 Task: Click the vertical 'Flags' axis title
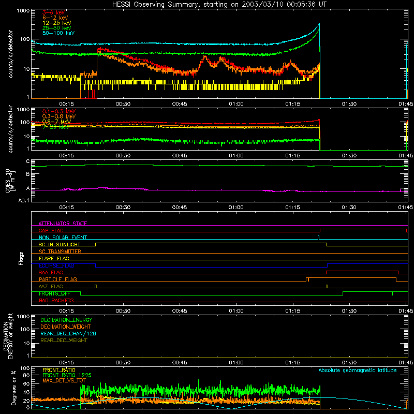[21, 258]
